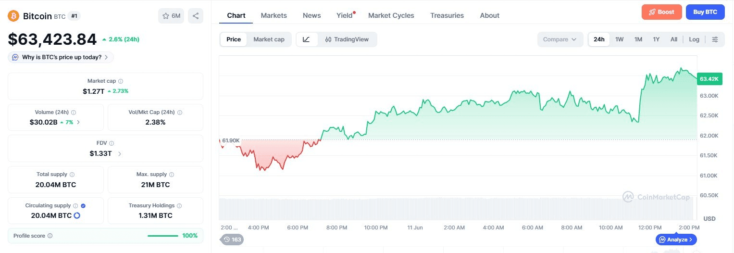
Task: Click the $63,423.84 price text
Action: 52,38
